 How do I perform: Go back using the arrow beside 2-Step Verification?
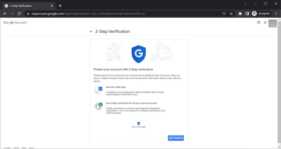(x=91, y=31)
